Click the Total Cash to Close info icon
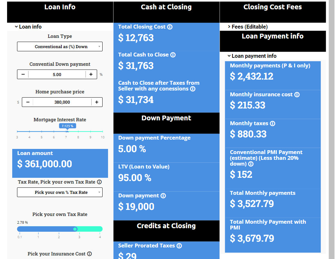 tap(173, 55)
